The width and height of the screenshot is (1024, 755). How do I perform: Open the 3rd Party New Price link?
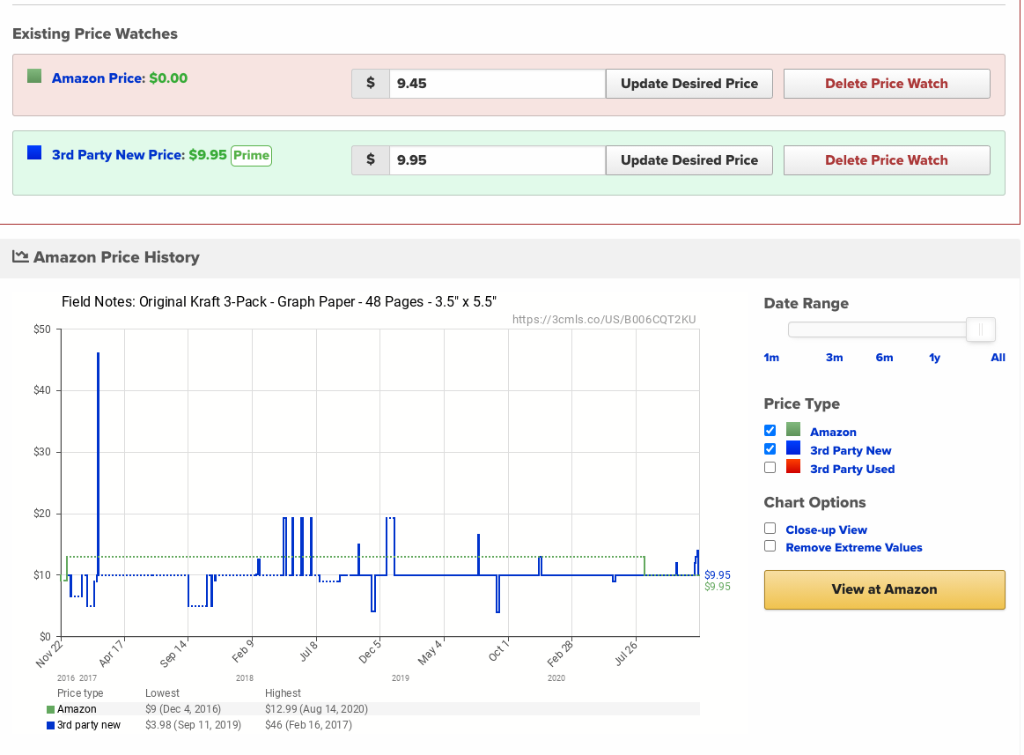[118, 155]
